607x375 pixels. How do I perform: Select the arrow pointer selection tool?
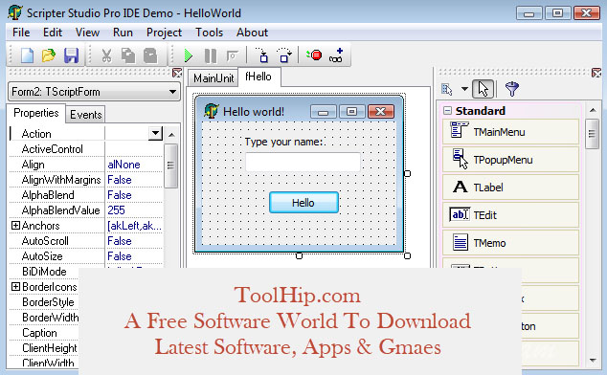(483, 89)
